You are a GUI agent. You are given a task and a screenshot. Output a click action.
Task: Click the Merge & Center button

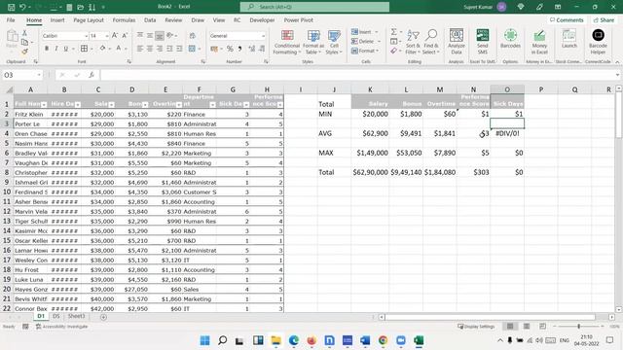[193, 49]
